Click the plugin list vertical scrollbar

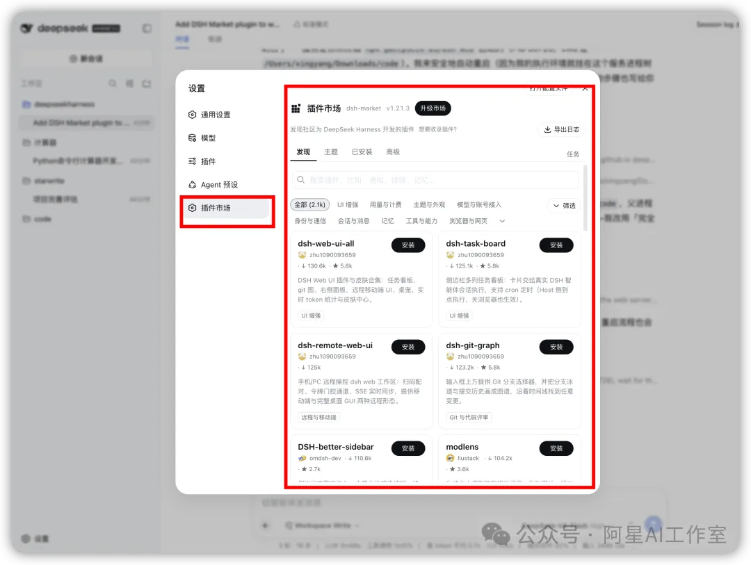point(586,198)
